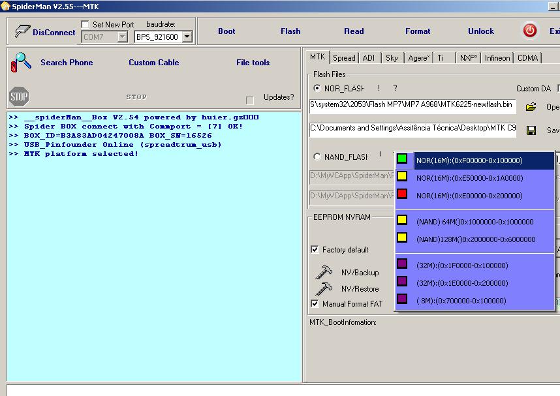Click the floppy disk Save icon
This screenshot has height=396, width=560.
tap(531, 130)
